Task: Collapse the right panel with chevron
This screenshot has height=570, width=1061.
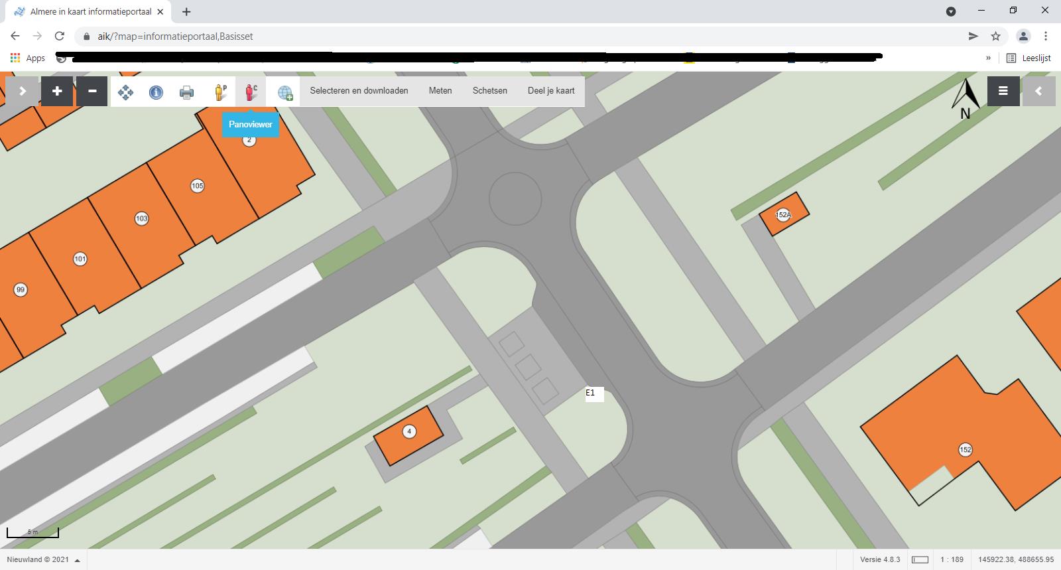Action: (x=1038, y=92)
